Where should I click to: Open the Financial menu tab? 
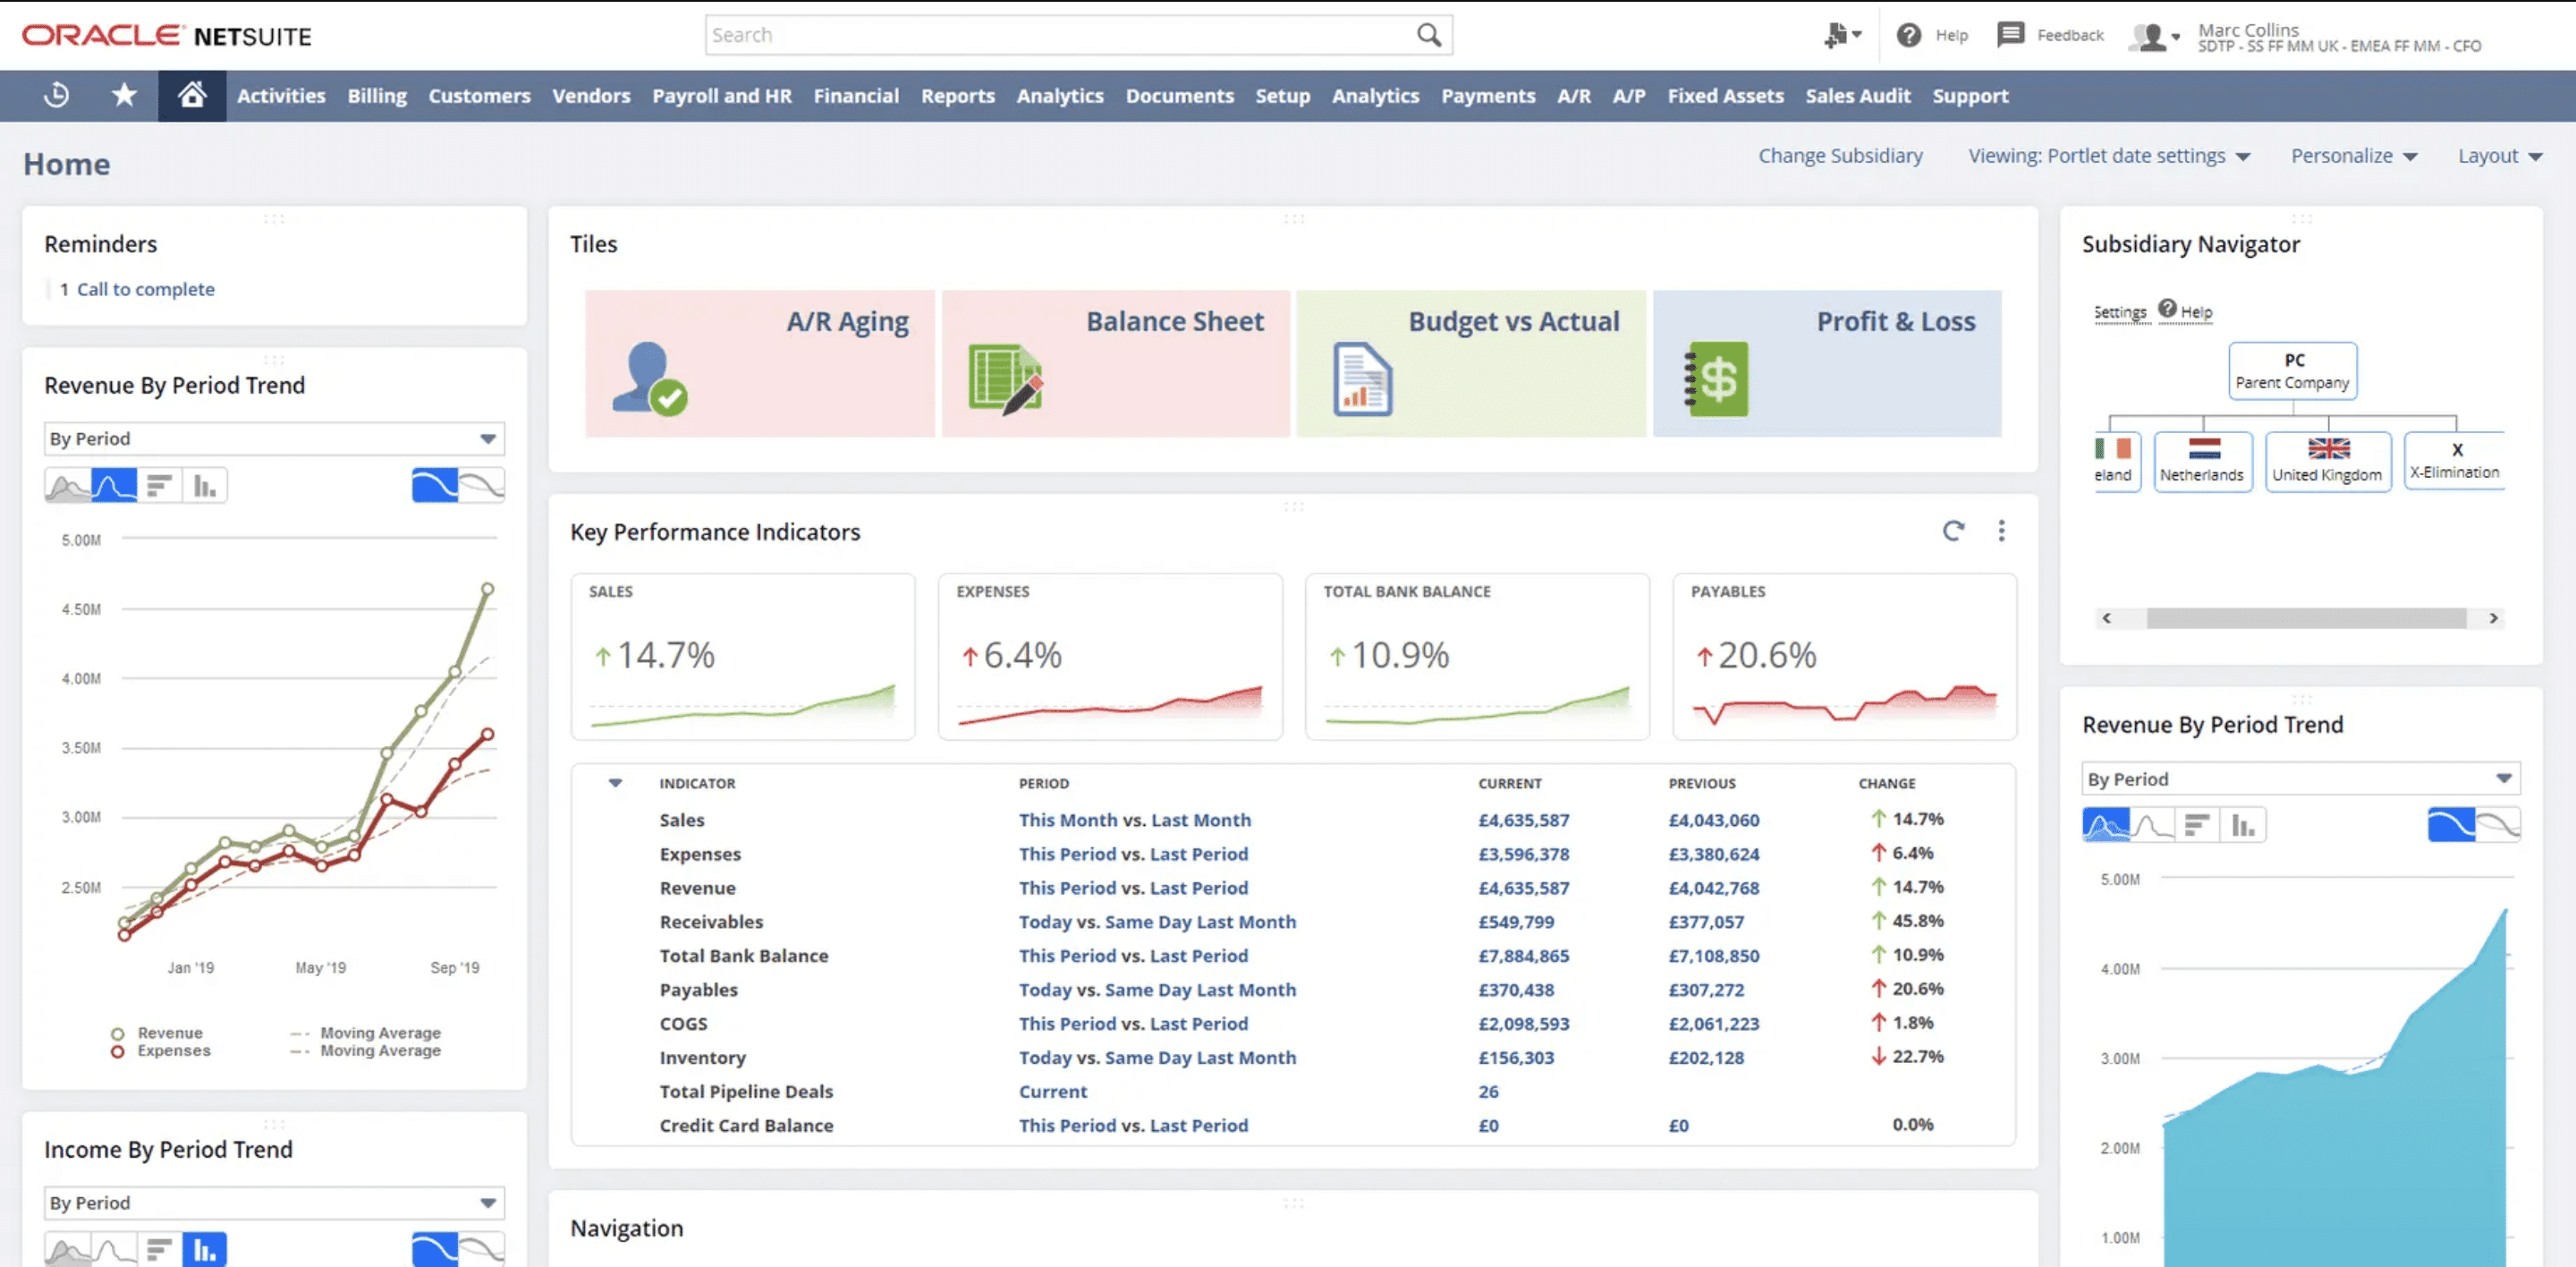tap(856, 96)
